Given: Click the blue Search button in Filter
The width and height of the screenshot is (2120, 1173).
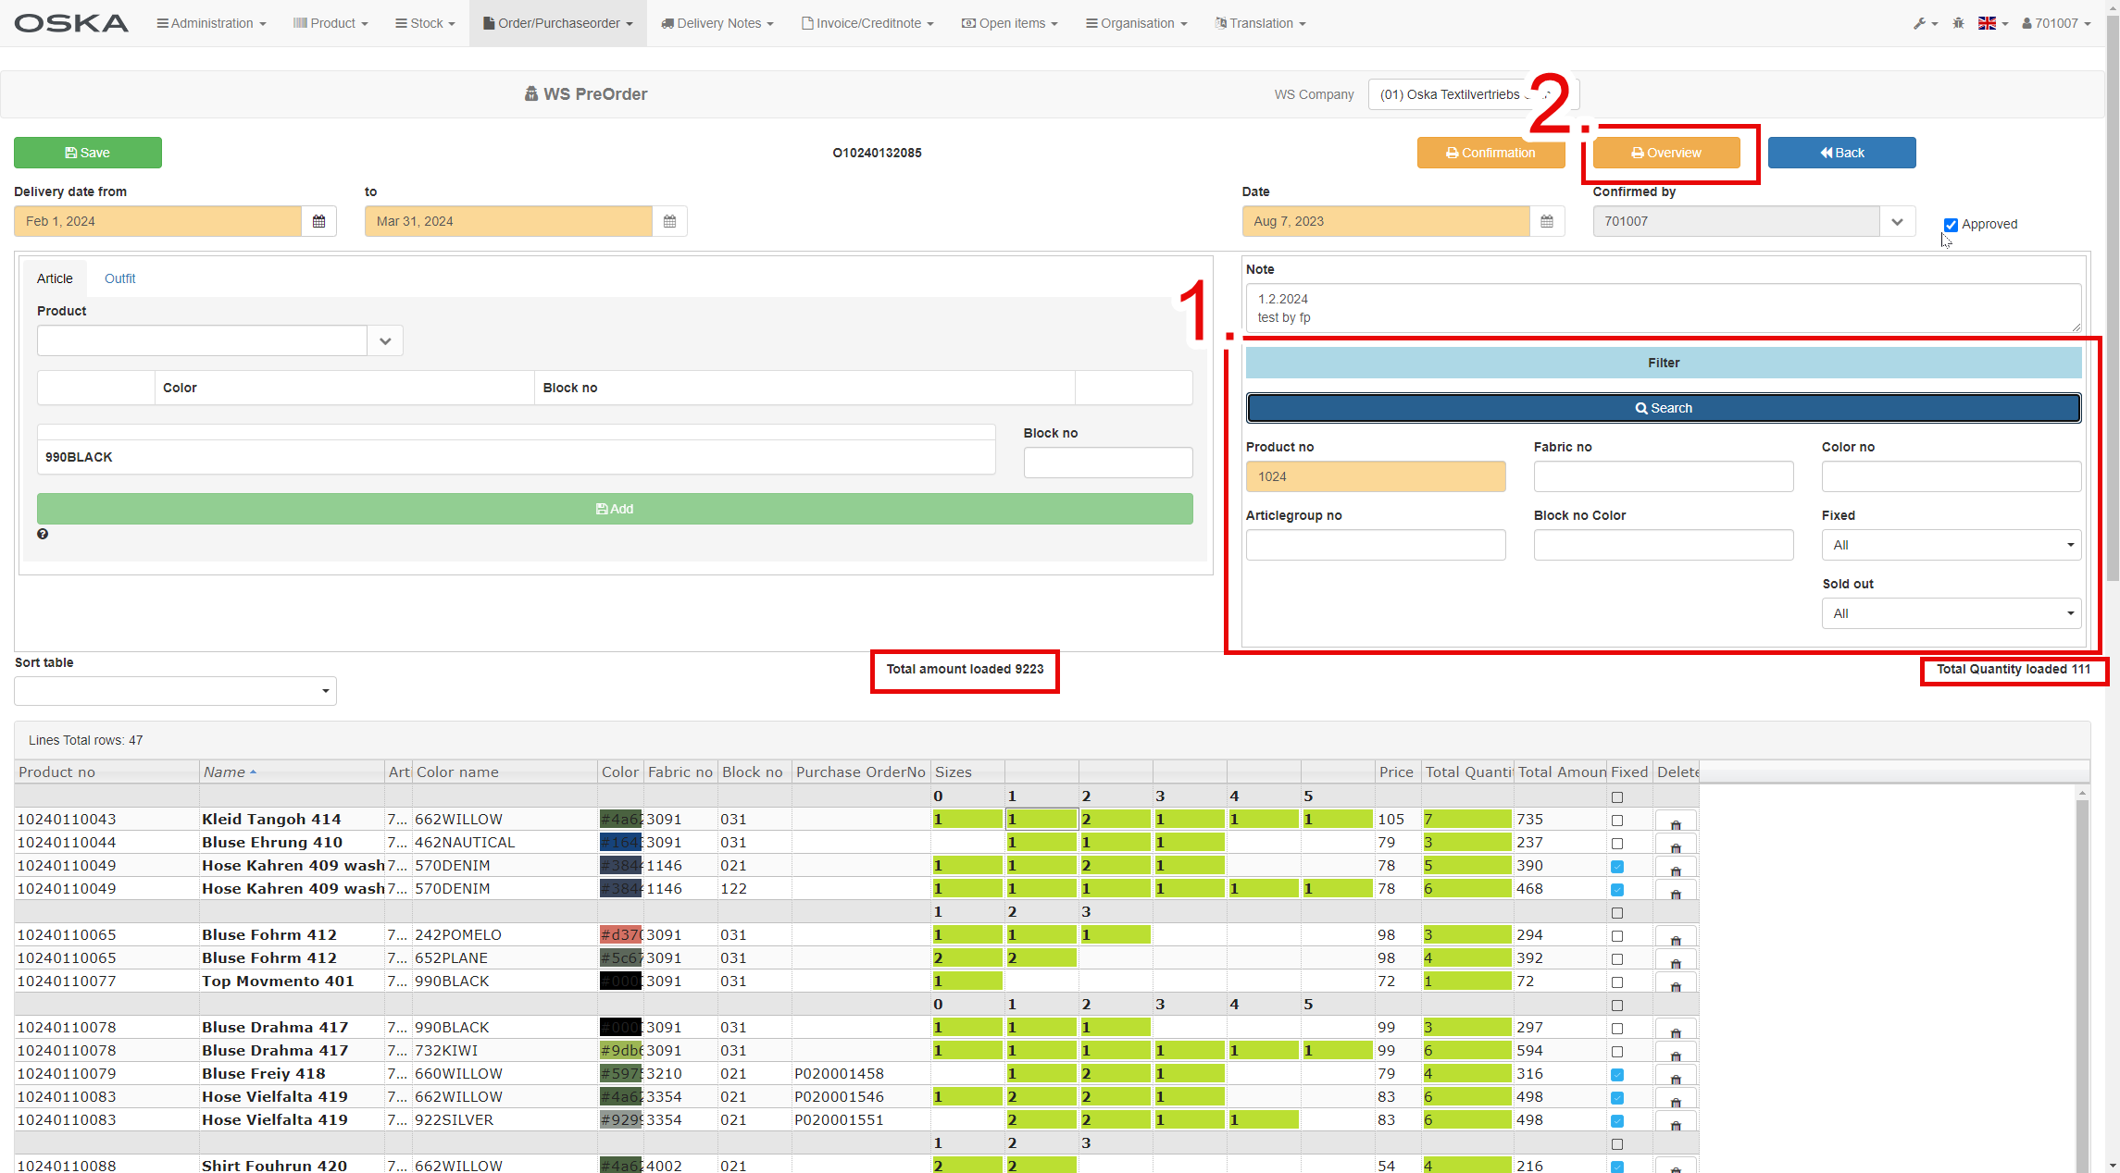Looking at the screenshot, I should (x=1663, y=408).
